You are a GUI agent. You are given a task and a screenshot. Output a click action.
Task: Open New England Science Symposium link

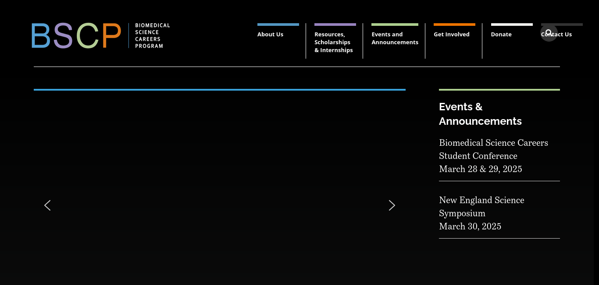pyautogui.click(x=481, y=207)
